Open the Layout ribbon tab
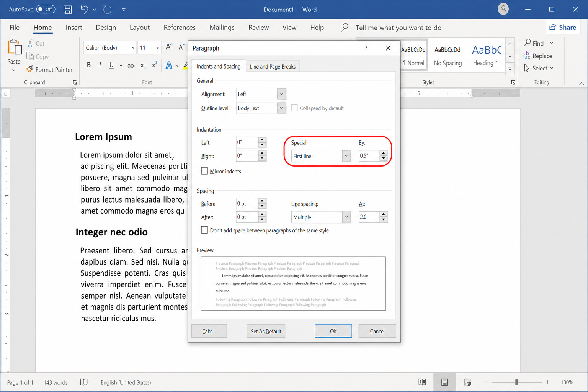This screenshot has width=588, height=392. [x=140, y=28]
